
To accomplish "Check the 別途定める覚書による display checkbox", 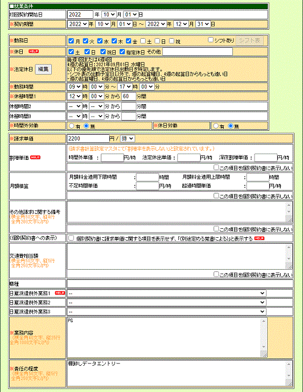I will [71, 238].
